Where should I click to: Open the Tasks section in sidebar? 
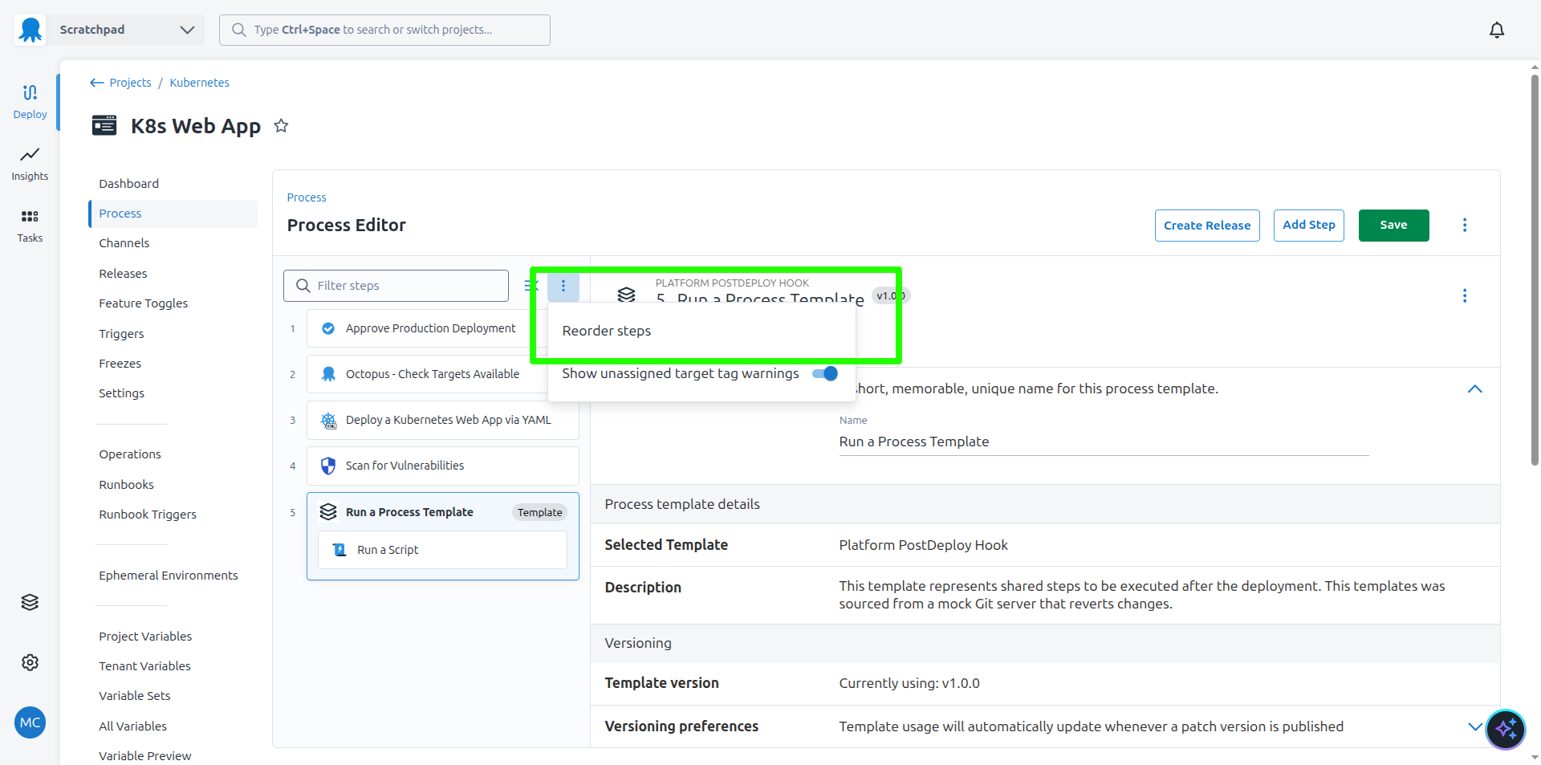pyautogui.click(x=30, y=225)
